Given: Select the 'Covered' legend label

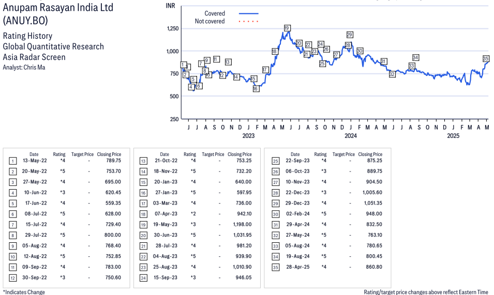Looking at the screenshot, I should [215, 13].
